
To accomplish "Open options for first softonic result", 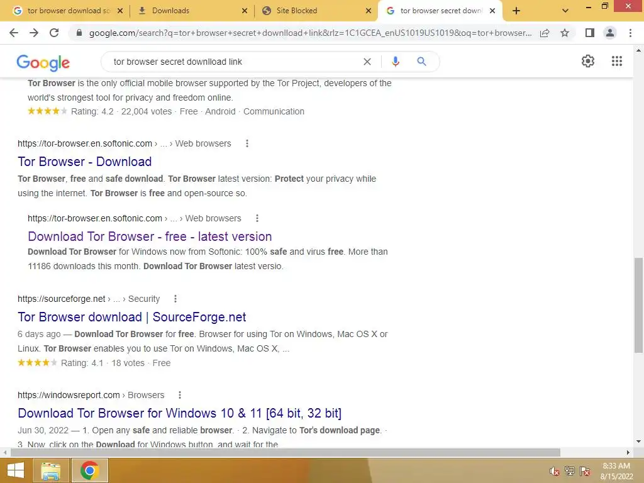I will 247,143.
